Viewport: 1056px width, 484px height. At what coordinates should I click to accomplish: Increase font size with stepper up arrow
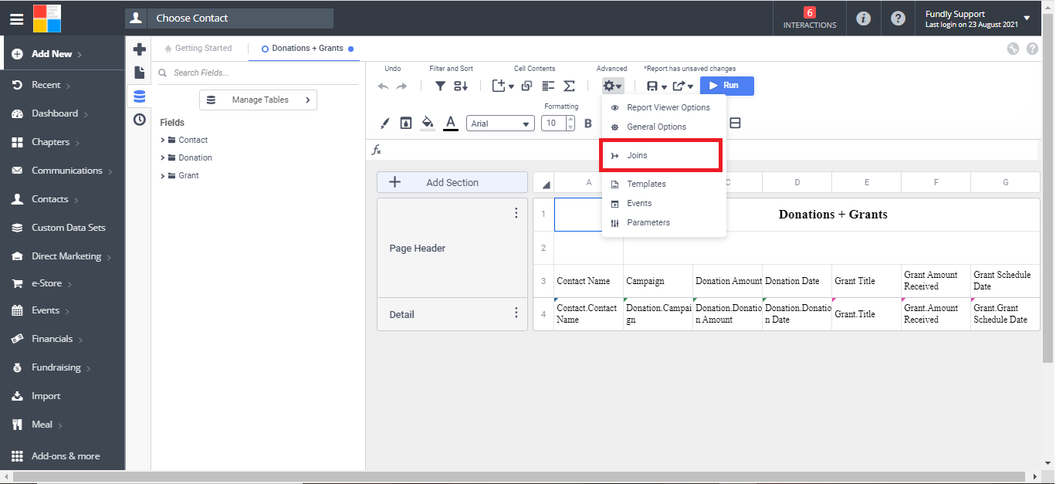570,120
